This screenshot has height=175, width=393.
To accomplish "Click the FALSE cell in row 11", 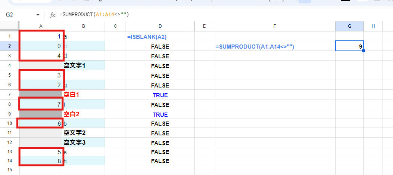I will 160,133.
